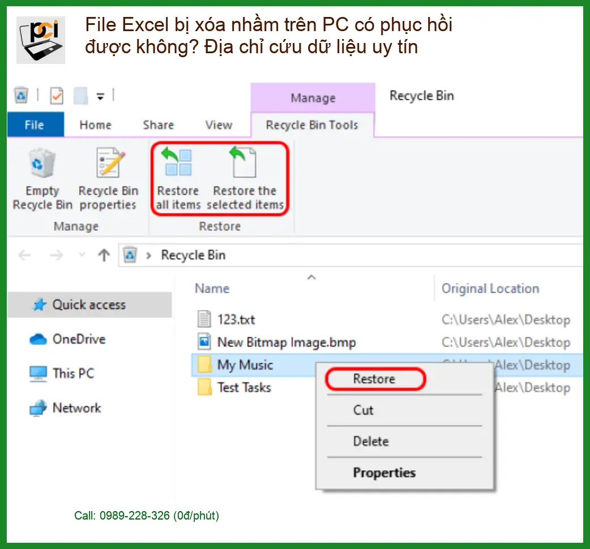Click the Network icon in sidebar

38,408
